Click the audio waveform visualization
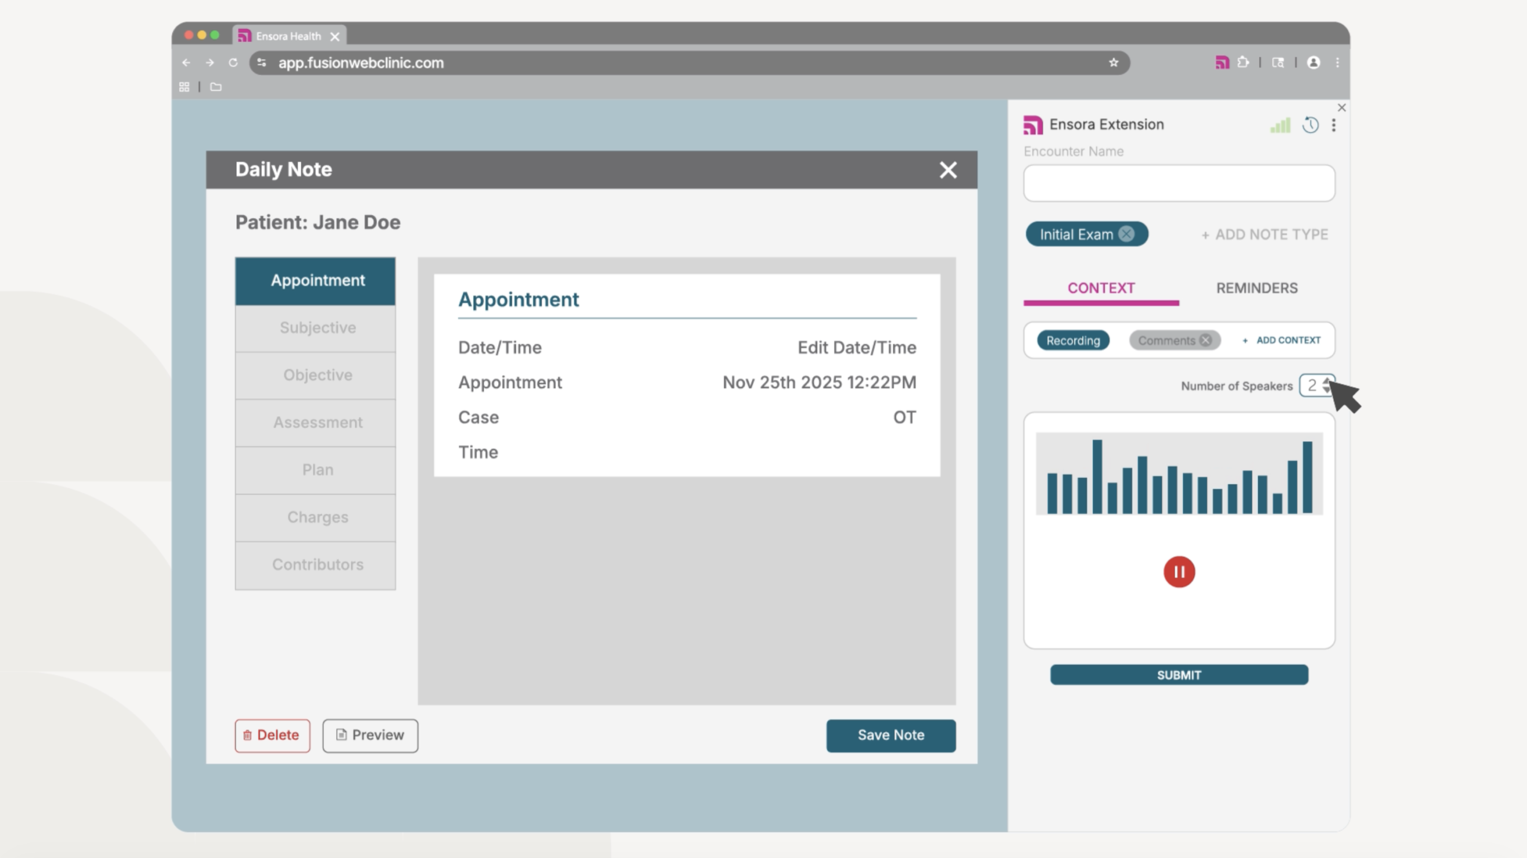This screenshot has height=858, width=1527. coord(1179,473)
